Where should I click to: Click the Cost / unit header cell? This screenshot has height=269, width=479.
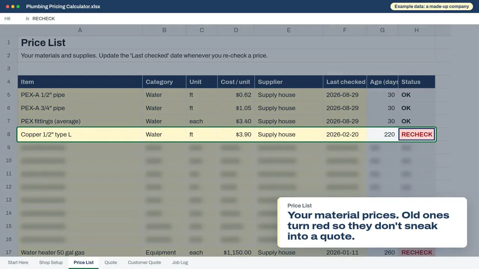[236, 82]
